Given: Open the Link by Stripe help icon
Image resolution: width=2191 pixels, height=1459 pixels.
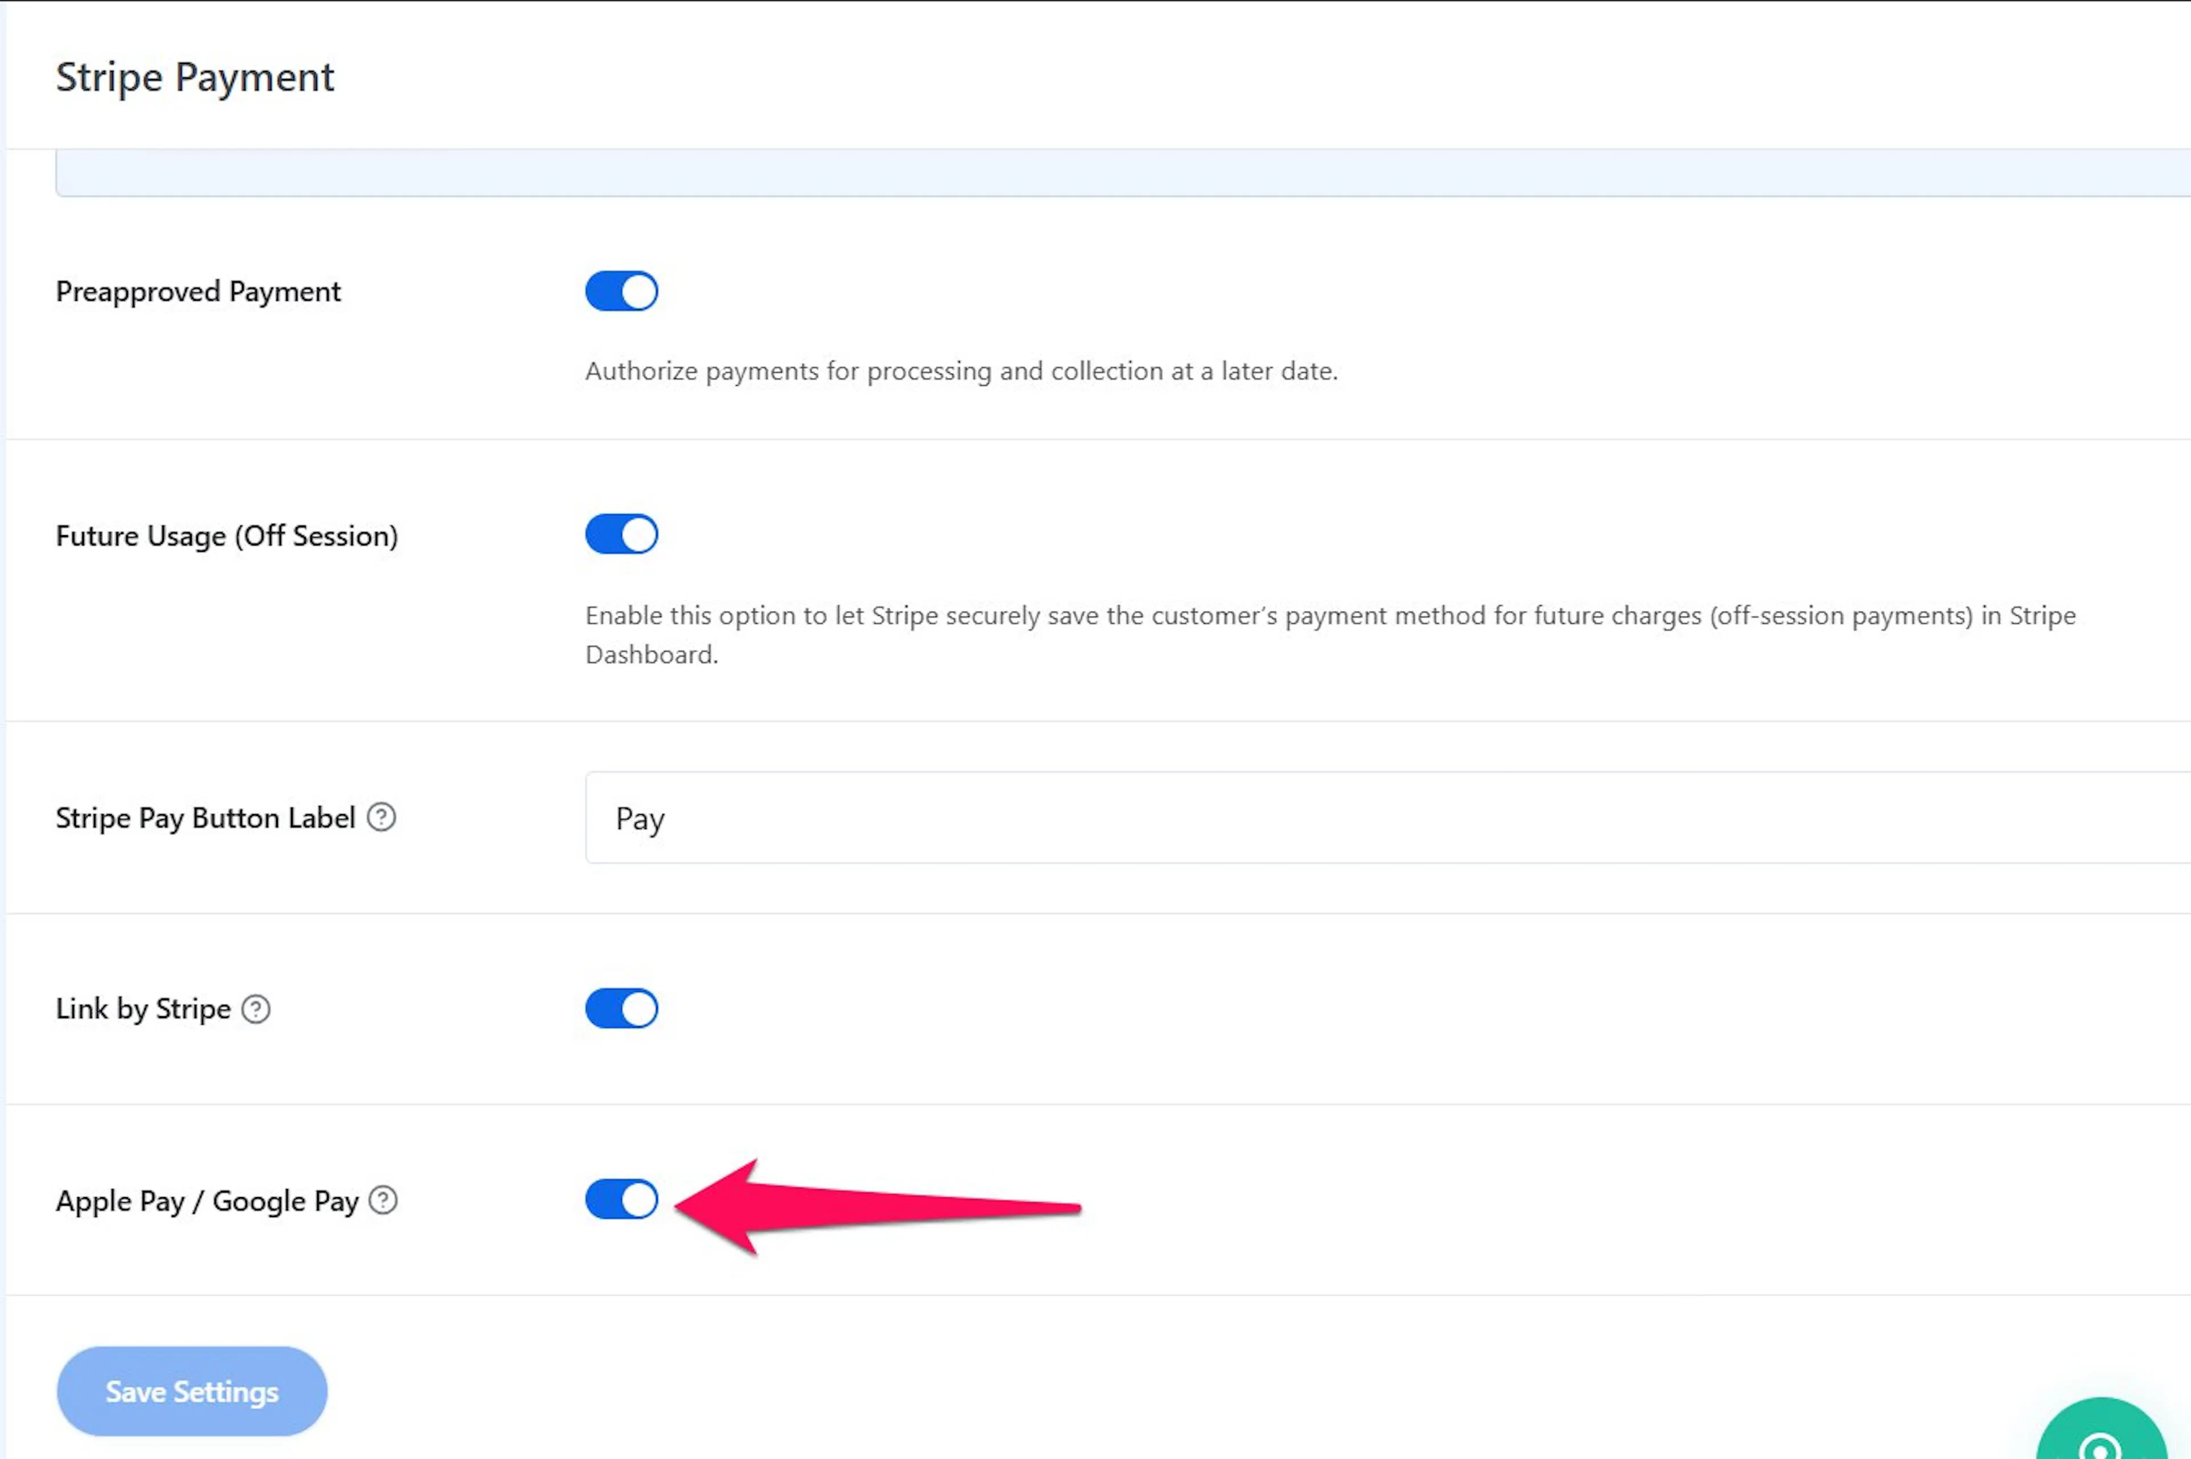Looking at the screenshot, I should click(256, 1009).
